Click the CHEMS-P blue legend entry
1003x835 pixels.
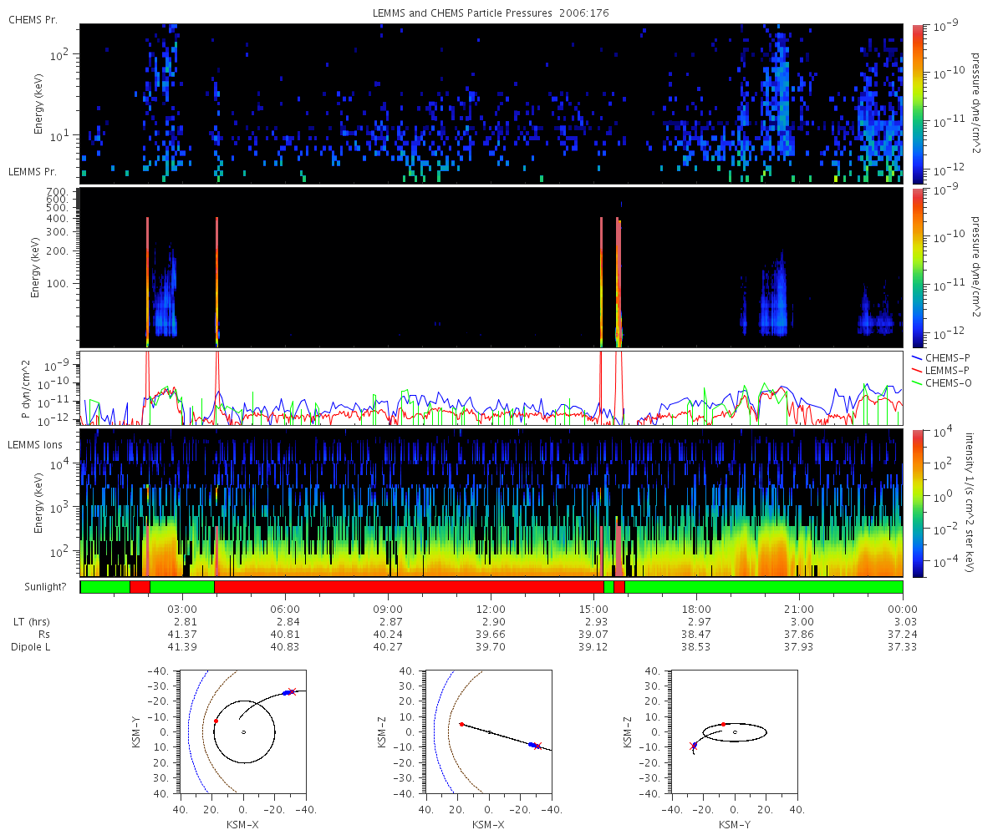click(944, 357)
